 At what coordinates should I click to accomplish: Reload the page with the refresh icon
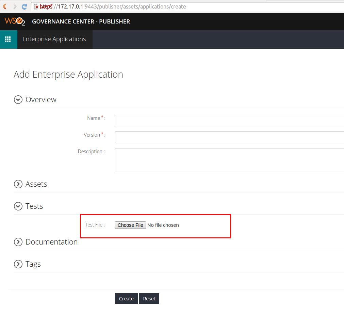click(x=24, y=6)
